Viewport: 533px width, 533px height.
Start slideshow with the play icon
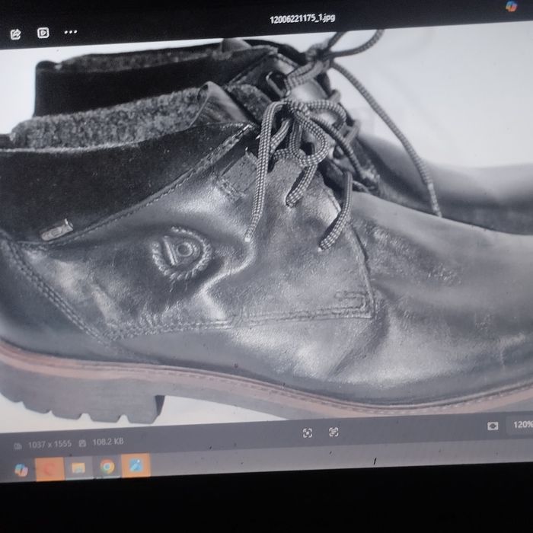click(x=43, y=33)
